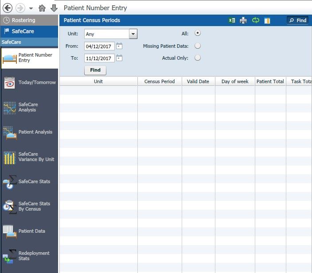Go to the home page icon
The image size is (312, 273).
42,8
